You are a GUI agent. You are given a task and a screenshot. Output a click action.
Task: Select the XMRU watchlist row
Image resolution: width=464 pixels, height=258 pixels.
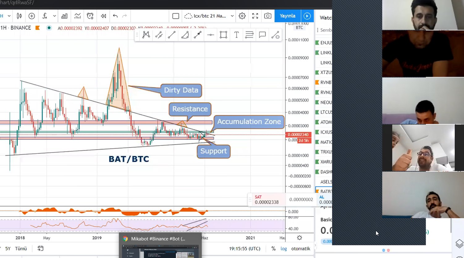pyautogui.click(x=324, y=162)
